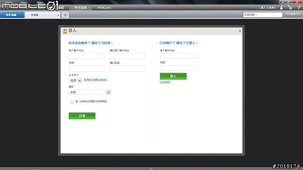Click the 登入 link in top bar
303x170 pixels.
pos(263,8)
